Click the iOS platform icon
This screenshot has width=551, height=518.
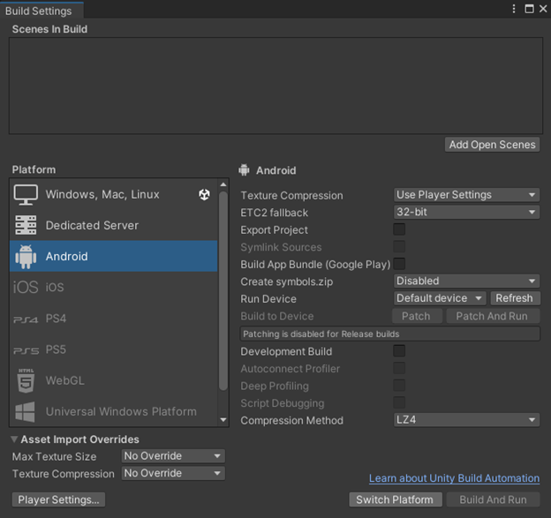26,288
